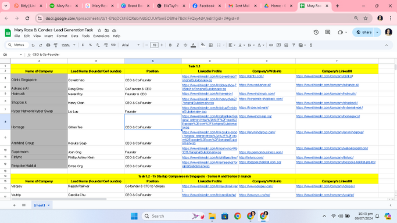Open the Edit menu
The width and height of the screenshot is (397, 223).
pos(27,36)
